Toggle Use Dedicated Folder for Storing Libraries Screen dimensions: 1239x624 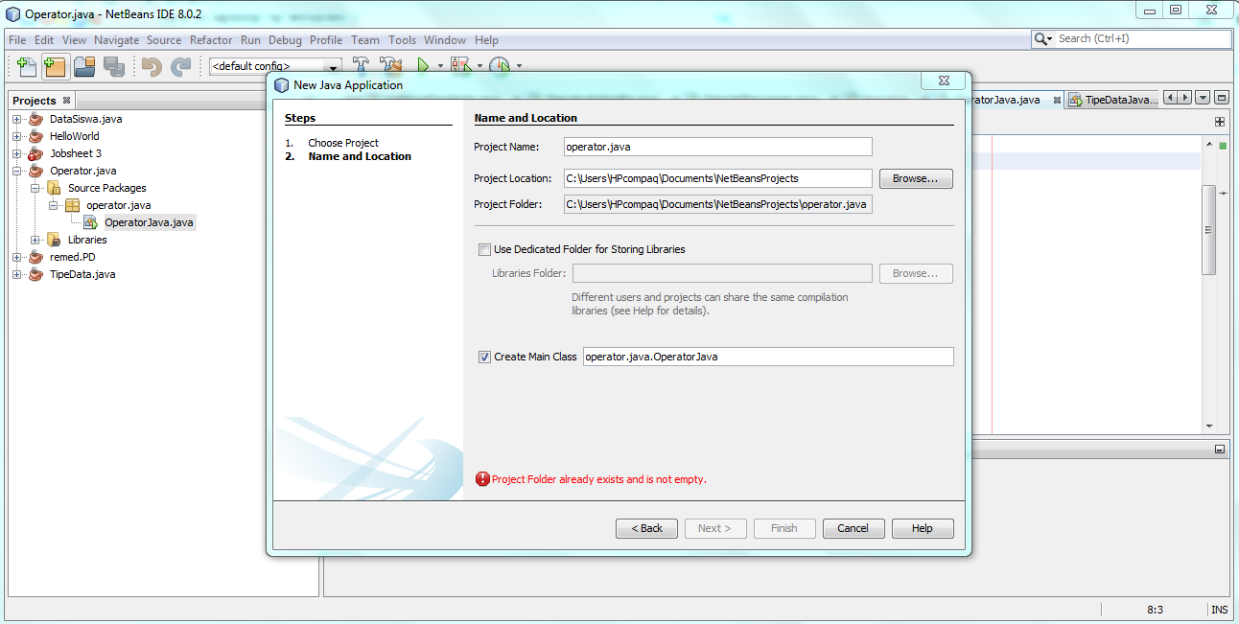(x=484, y=249)
